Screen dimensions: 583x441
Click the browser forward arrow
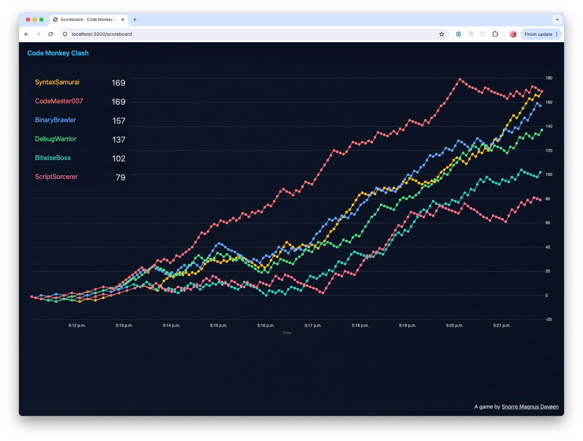click(x=38, y=34)
